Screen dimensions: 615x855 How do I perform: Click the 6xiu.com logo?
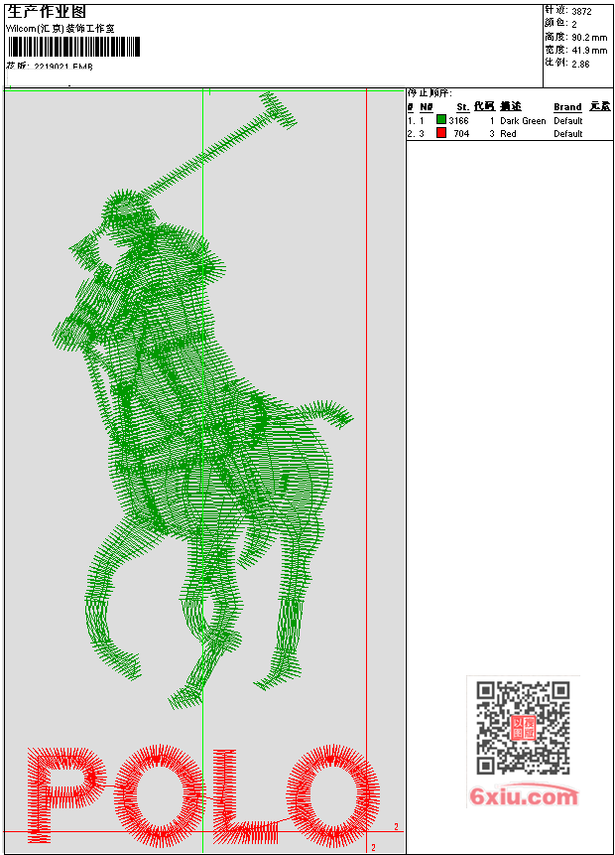[x=524, y=796]
